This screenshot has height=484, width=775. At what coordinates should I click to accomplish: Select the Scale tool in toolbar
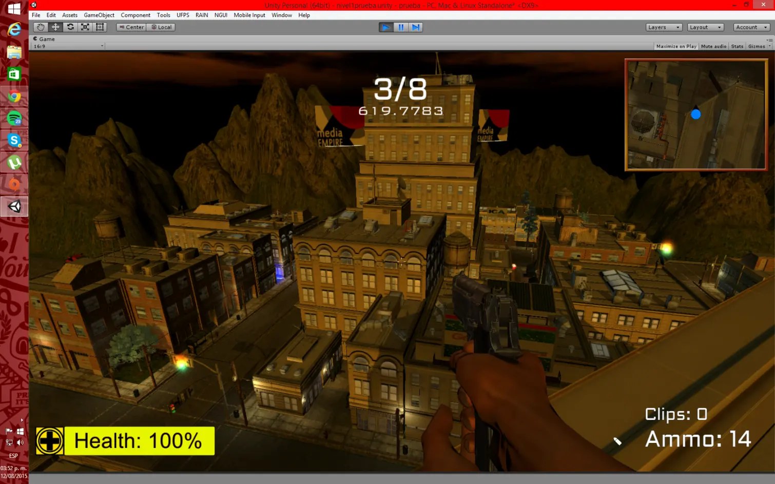tap(85, 27)
